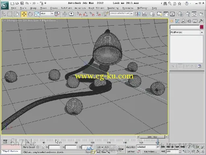
Task: Open the Create menu
Action: pos(54,8)
